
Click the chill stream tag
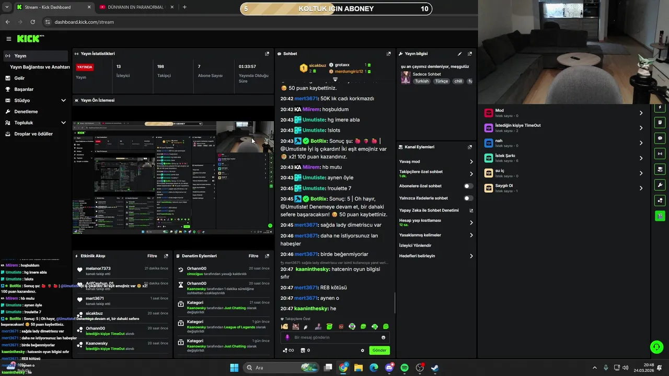pos(458,81)
